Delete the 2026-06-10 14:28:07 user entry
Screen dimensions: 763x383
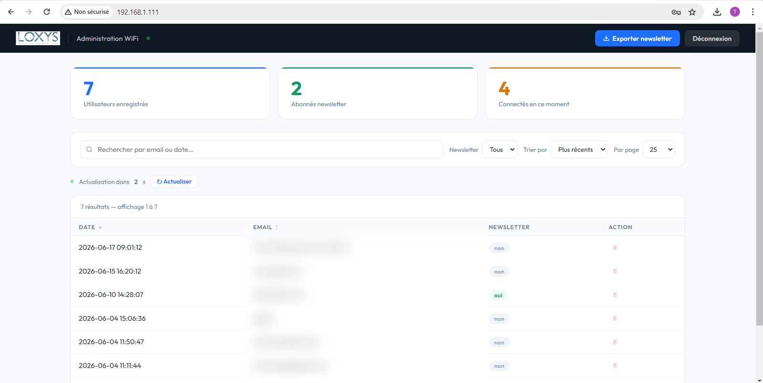click(x=615, y=295)
